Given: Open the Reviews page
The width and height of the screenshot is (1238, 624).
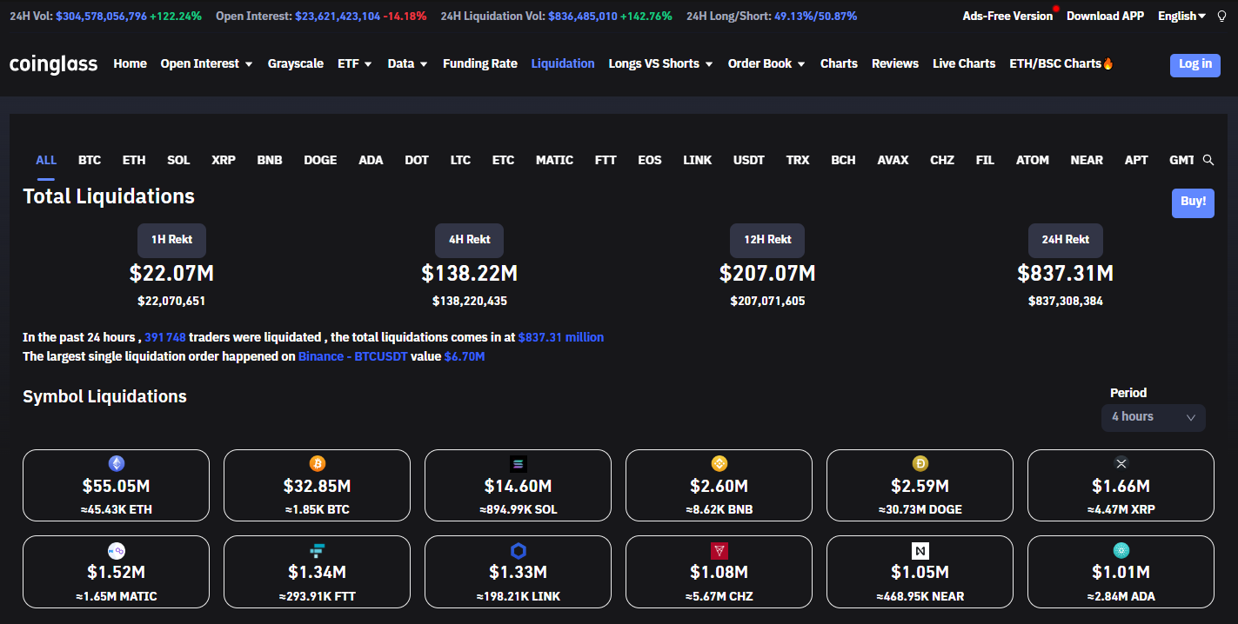Looking at the screenshot, I should [x=895, y=63].
